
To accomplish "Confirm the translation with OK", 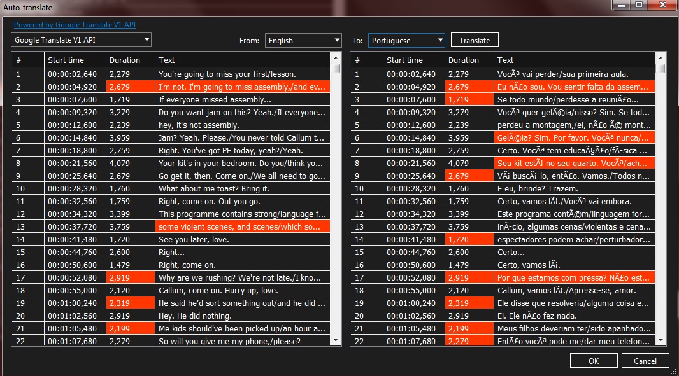I will tap(594, 360).
